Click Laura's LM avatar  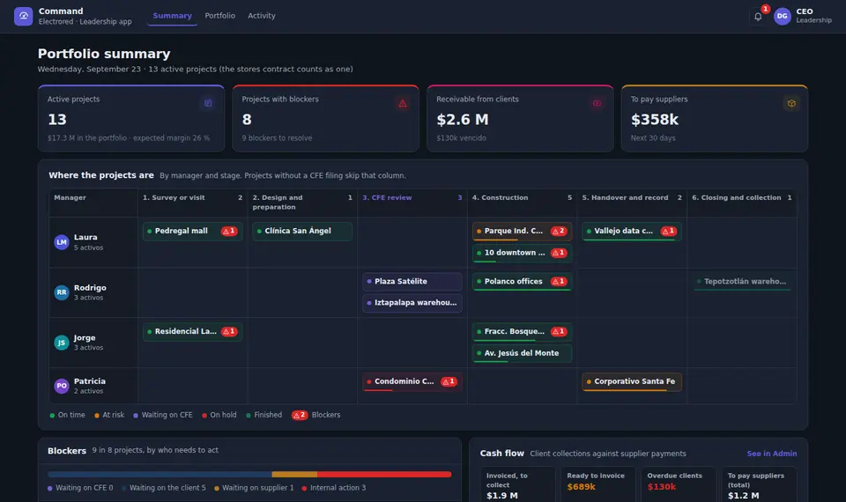(62, 242)
